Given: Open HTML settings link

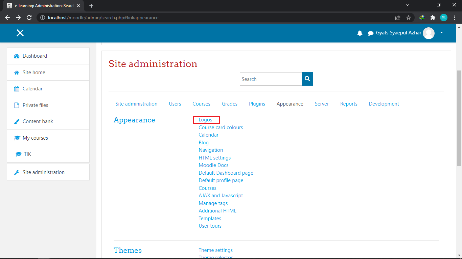Looking at the screenshot, I should click(215, 158).
